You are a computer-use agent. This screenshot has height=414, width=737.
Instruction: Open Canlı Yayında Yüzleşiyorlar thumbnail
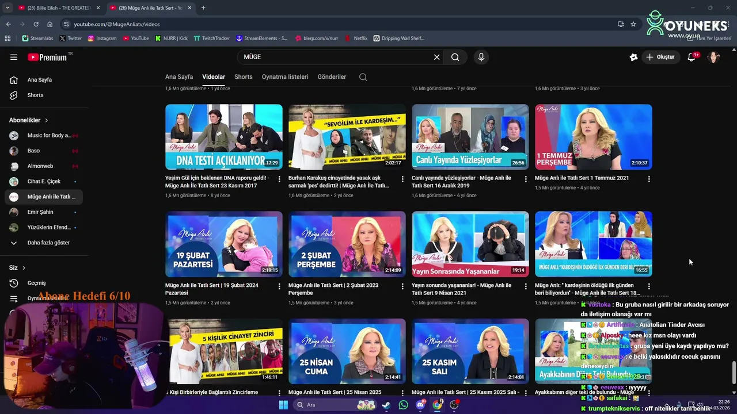[x=470, y=137]
